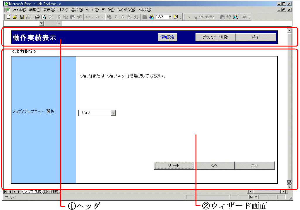
Task: Click the vertical scrollbar down arrow
Action: (x=289, y=187)
